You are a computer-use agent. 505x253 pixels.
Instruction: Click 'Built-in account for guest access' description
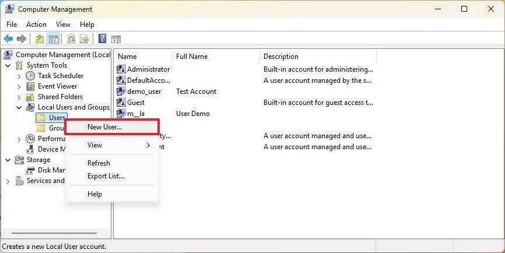[x=318, y=103]
